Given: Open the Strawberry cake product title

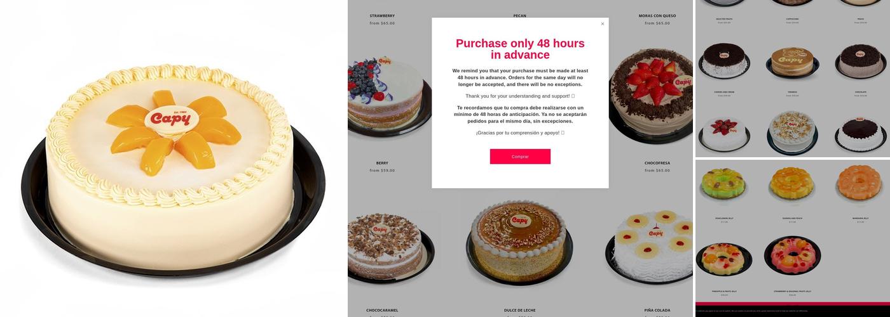Looking at the screenshot, I should click(x=382, y=16).
